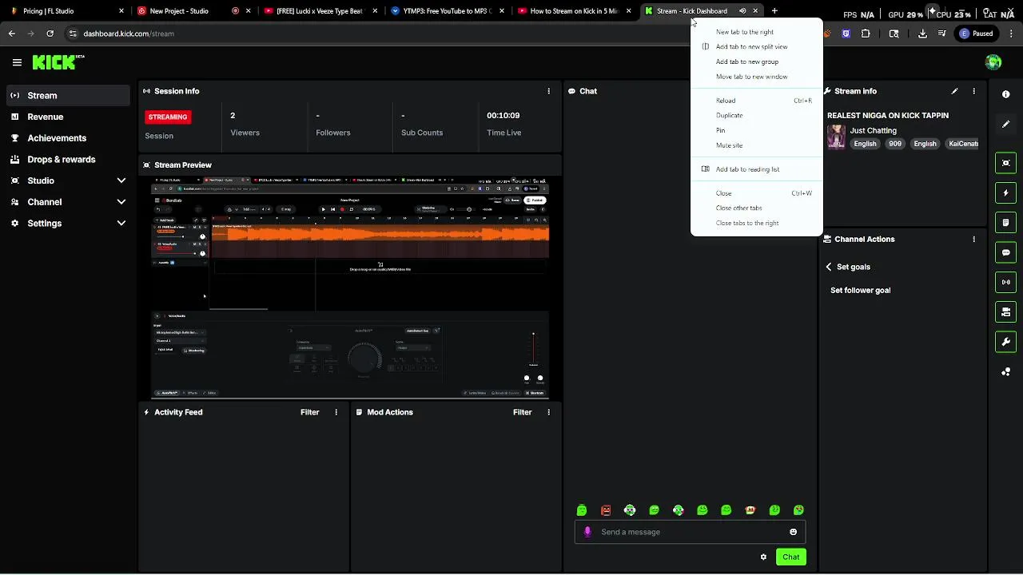Viewport: 1023px width, 575px height.
Task: Open browser downloads icon
Action: coord(922,34)
